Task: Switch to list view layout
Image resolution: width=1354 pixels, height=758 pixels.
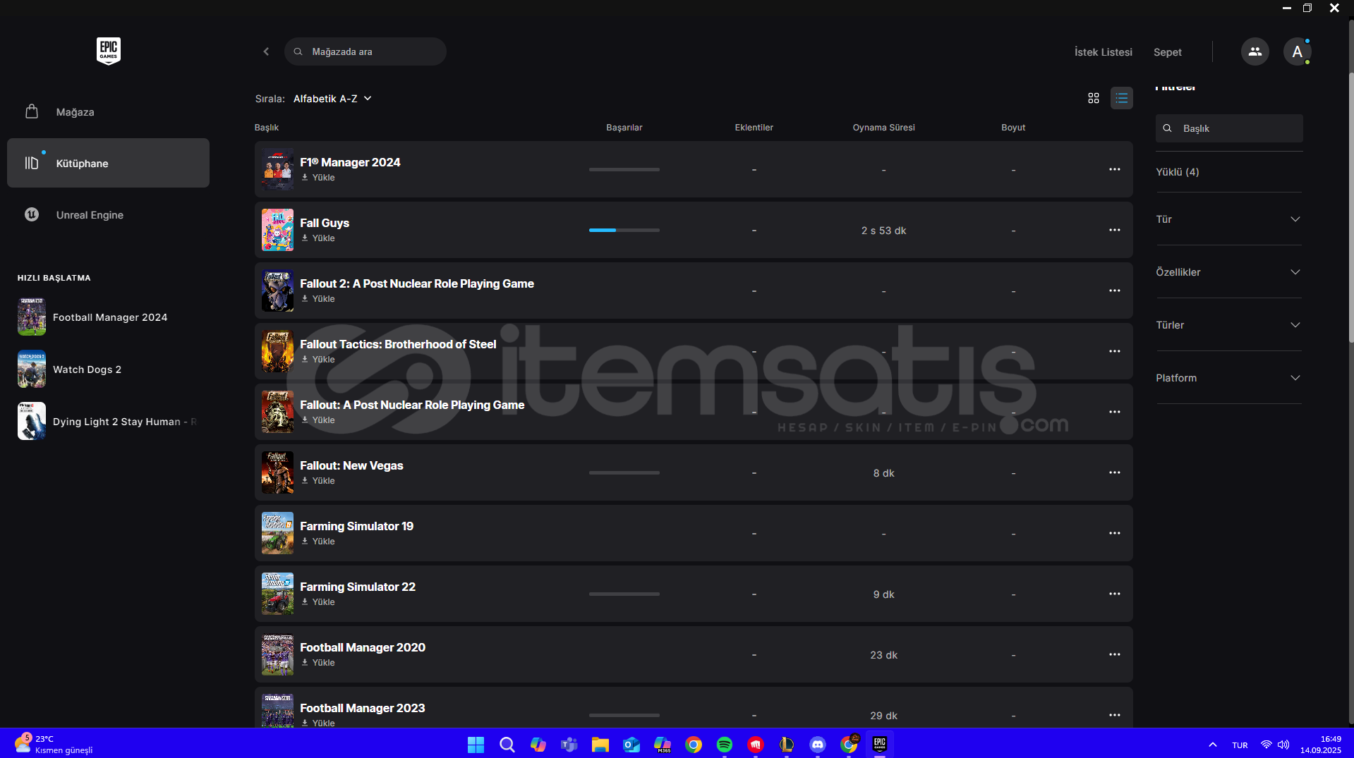Action: pyautogui.click(x=1121, y=99)
